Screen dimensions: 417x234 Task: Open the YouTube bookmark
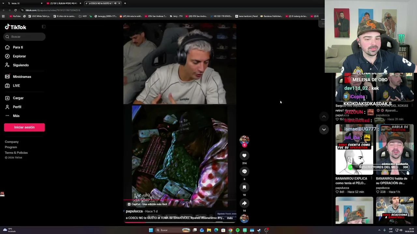[15, 16]
